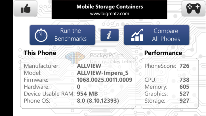206x116 pixels.
Task: Tap the Run the Benchmarks button text
Action: click(71, 35)
